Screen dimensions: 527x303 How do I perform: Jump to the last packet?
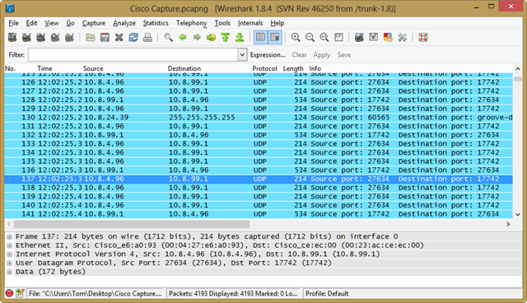[x=240, y=37]
